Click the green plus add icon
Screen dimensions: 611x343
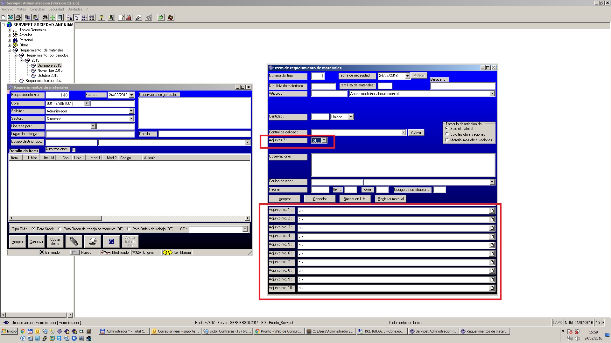(x=53, y=17)
